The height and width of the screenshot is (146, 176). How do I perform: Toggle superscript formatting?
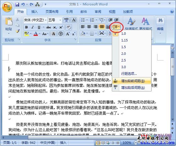point(61,27)
